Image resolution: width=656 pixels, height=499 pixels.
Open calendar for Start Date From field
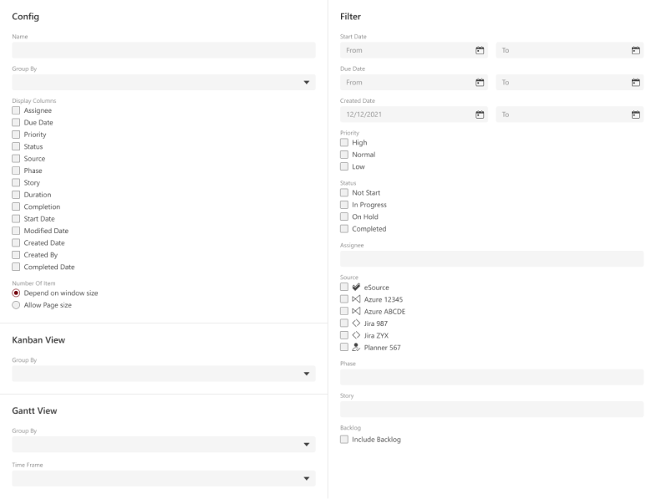pyautogui.click(x=480, y=50)
